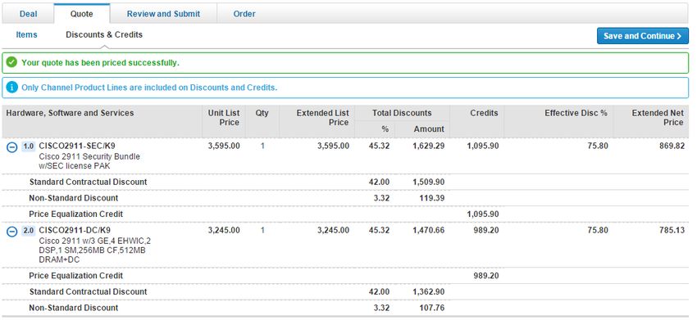The height and width of the screenshot is (320, 697).
Task: Click Non-Standard Discount amount 107.76
Action: click(431, 308)
